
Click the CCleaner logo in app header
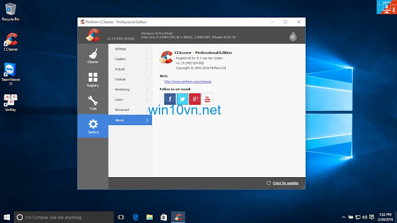tap(92, 35)
